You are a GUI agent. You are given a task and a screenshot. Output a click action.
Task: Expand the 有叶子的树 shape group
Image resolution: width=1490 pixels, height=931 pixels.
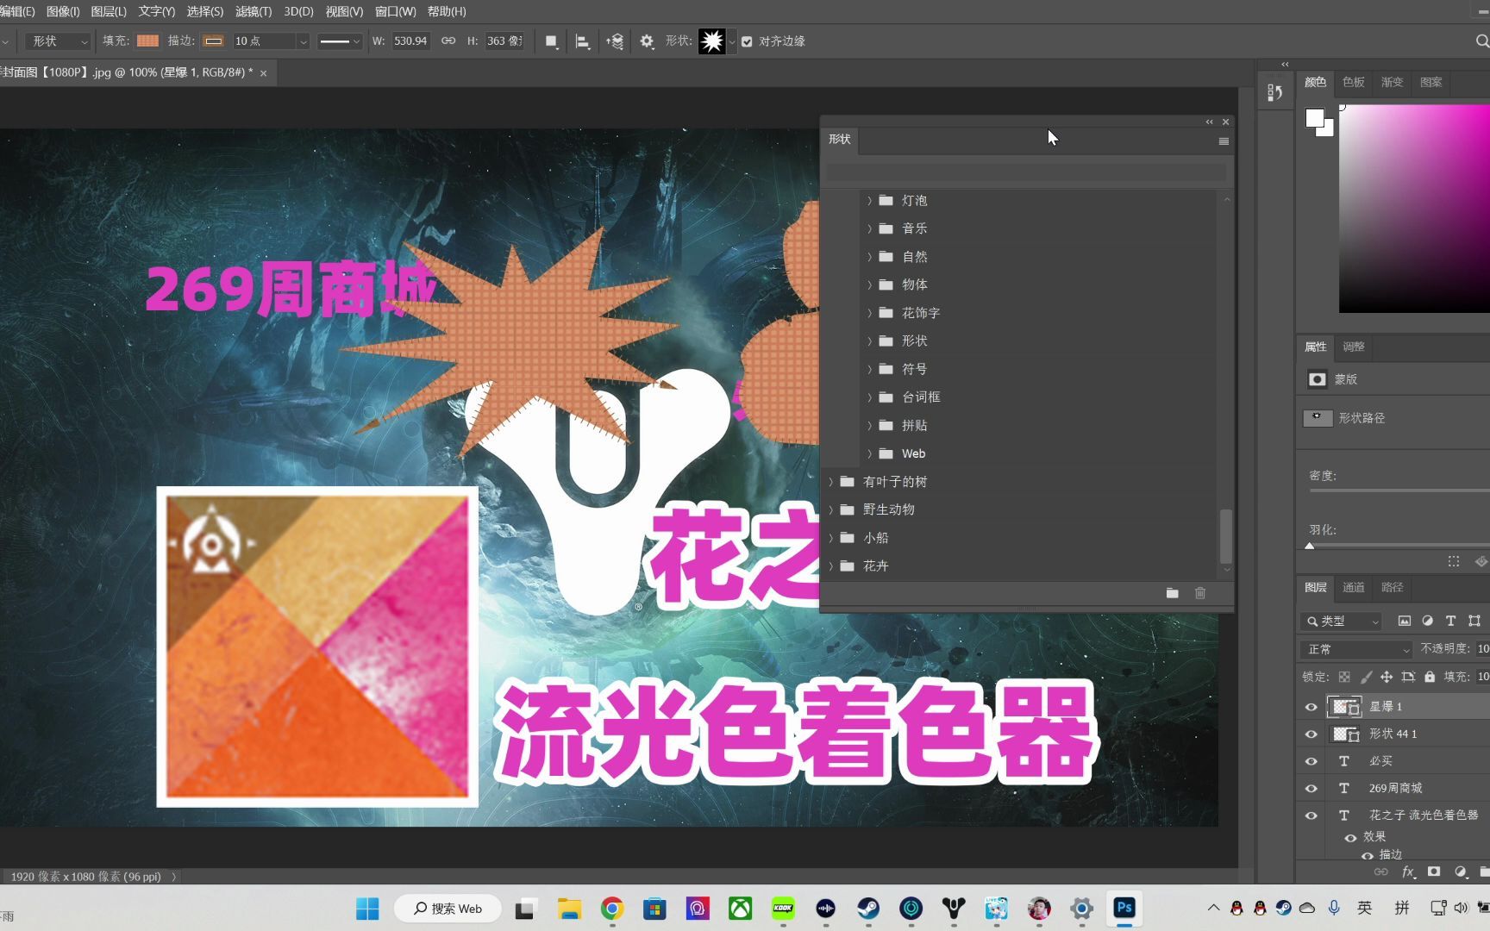(831, 482)
